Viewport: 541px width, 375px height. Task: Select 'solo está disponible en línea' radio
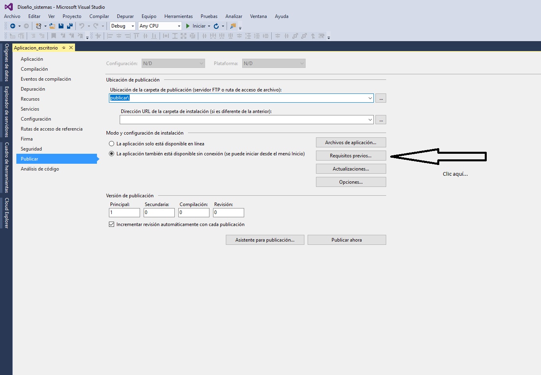pyautogui.click(x=112, y=144)
